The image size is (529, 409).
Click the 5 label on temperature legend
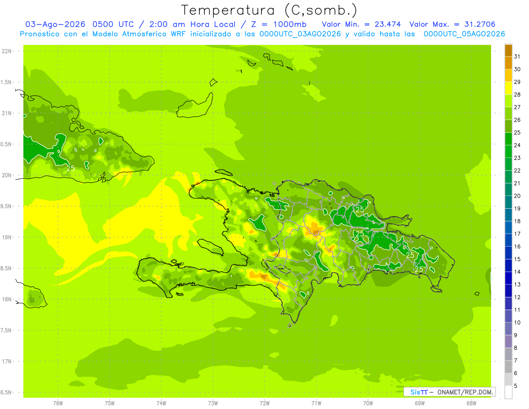tap(516, 386)
